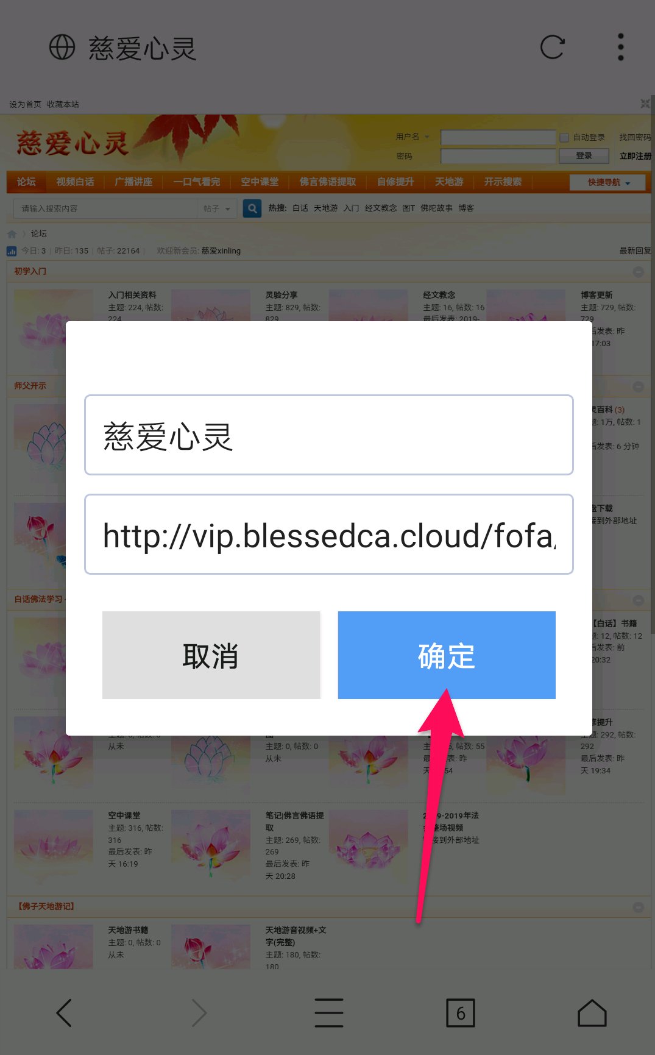
Task: Open the 帖子 search type dropdown
Action: pos(218,208)
